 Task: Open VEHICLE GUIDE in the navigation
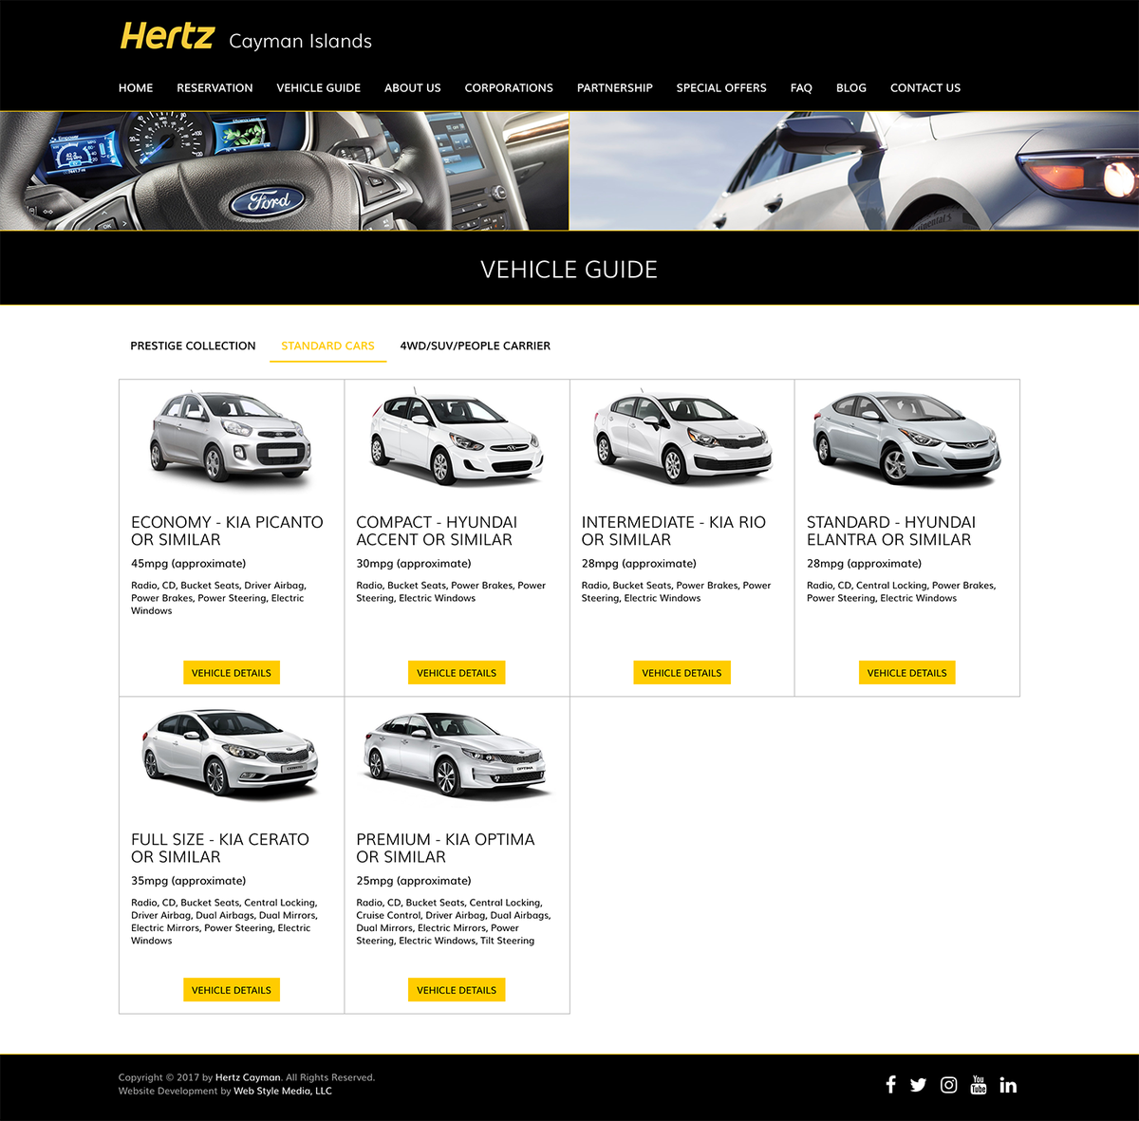pyautogui.click(x=318, y=87)
